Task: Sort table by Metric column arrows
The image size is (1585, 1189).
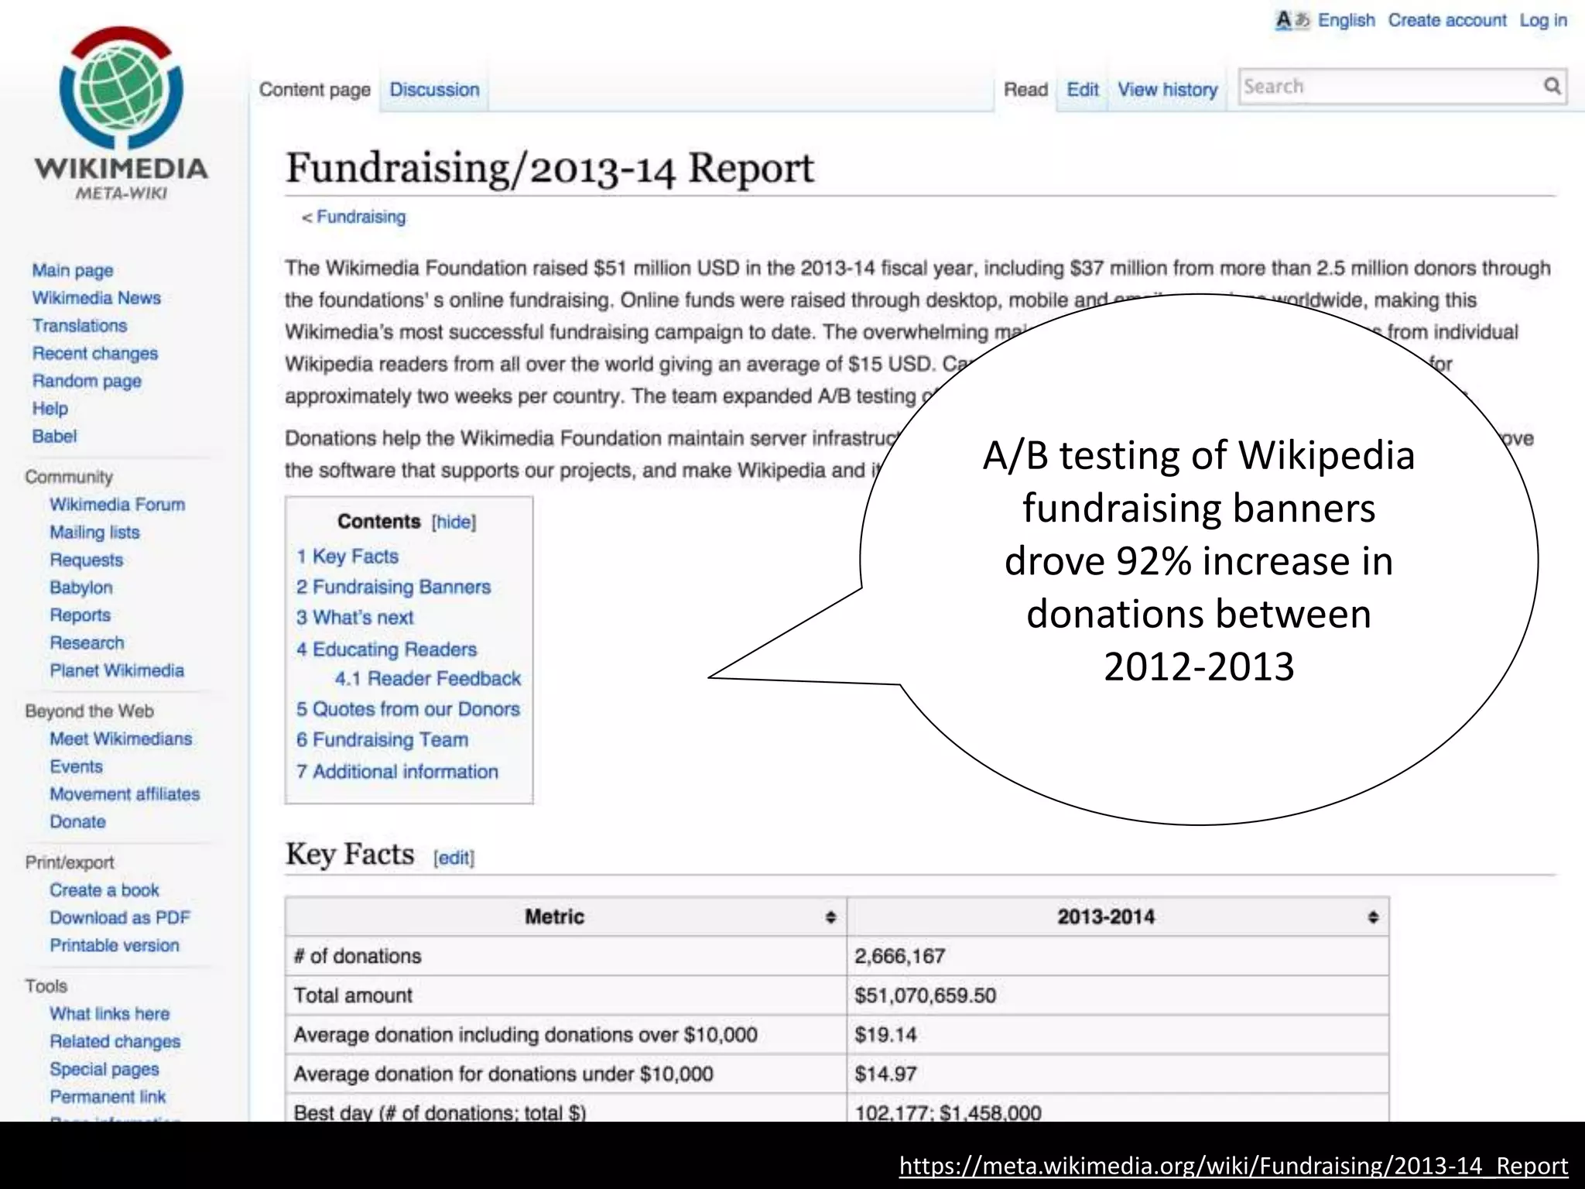Action: (x=830, y=917)
